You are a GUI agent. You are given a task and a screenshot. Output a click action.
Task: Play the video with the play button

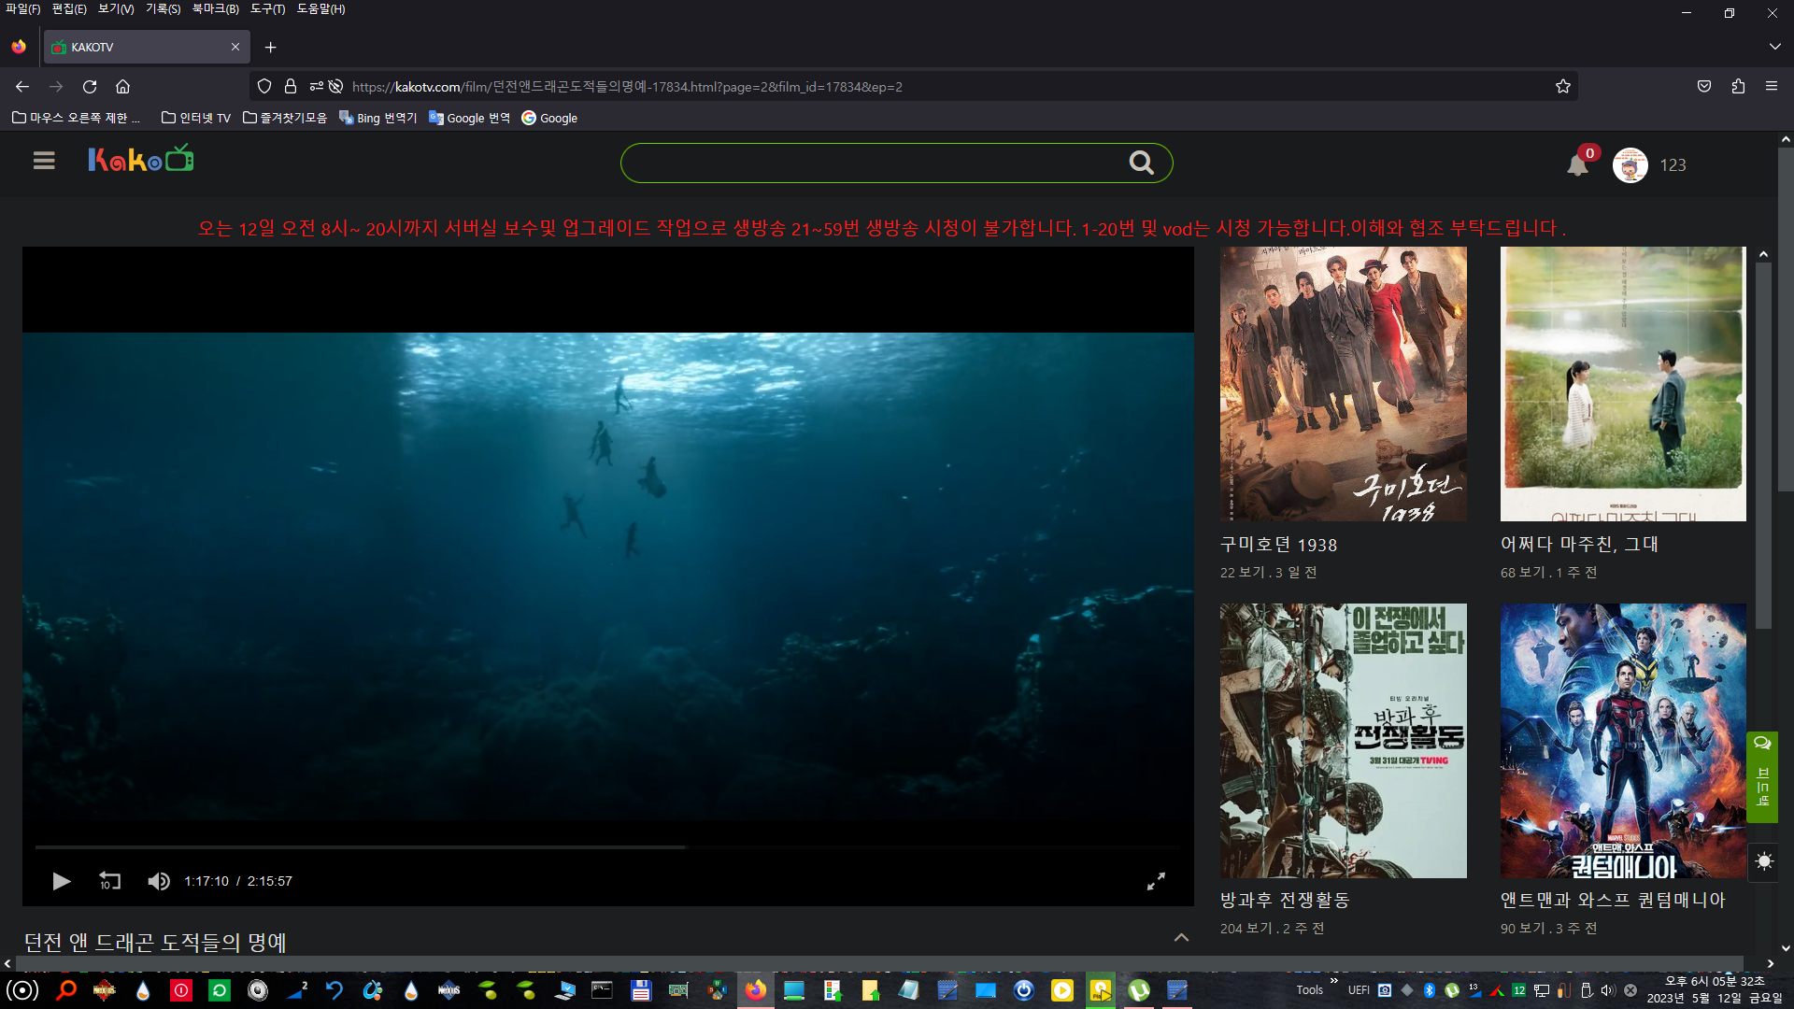click(61, 881)
